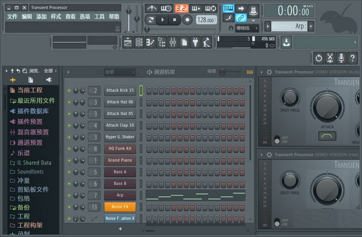The width and height of the screenshot is (362, 237).
Task: Open the 添加 menu
Action: tap(41, 16)
